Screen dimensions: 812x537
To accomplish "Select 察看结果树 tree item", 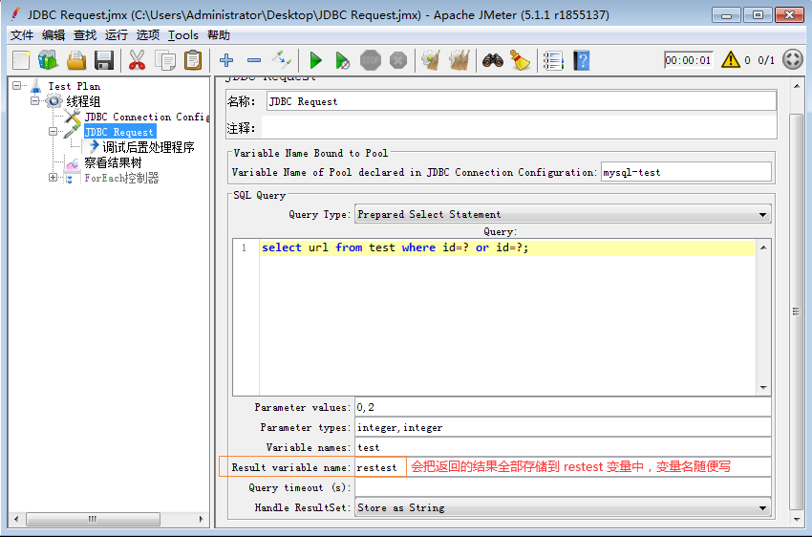I will (x=113, y=162).
